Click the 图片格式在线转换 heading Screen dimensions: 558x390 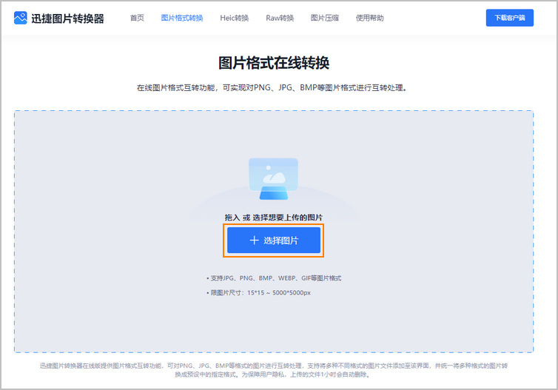pyautogui.click(x=274, y=63)
